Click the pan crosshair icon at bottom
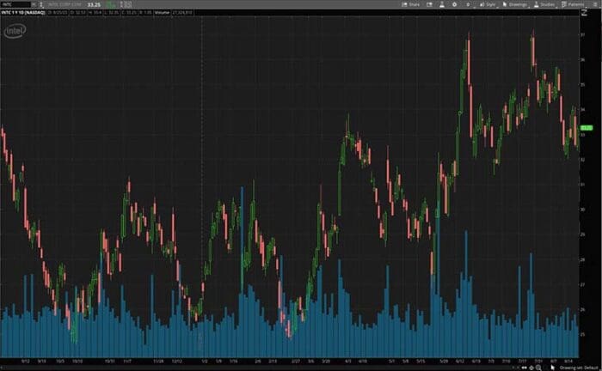Screen dimensions: 602x371 click(x=531, y=368)
